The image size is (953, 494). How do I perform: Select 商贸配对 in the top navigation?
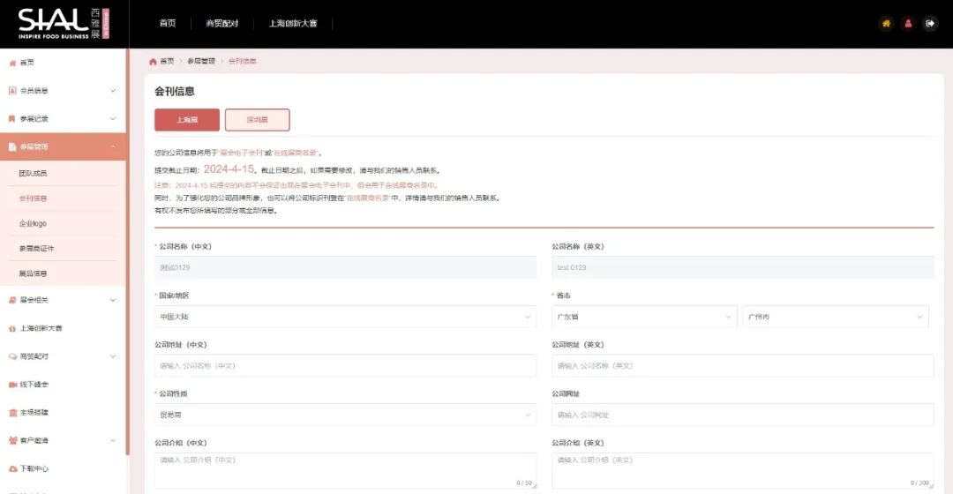221,24
